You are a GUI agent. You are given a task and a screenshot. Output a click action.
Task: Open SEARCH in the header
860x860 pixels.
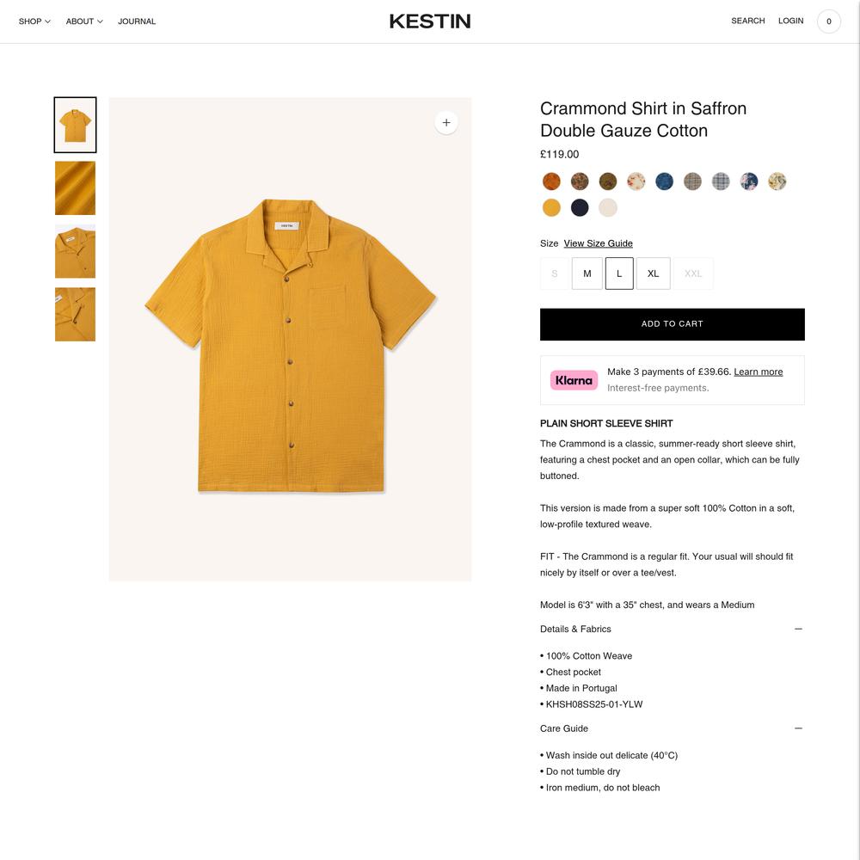(747, 21)
